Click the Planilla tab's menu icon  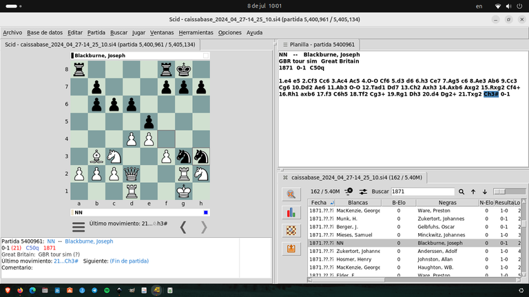coord(285,45)
